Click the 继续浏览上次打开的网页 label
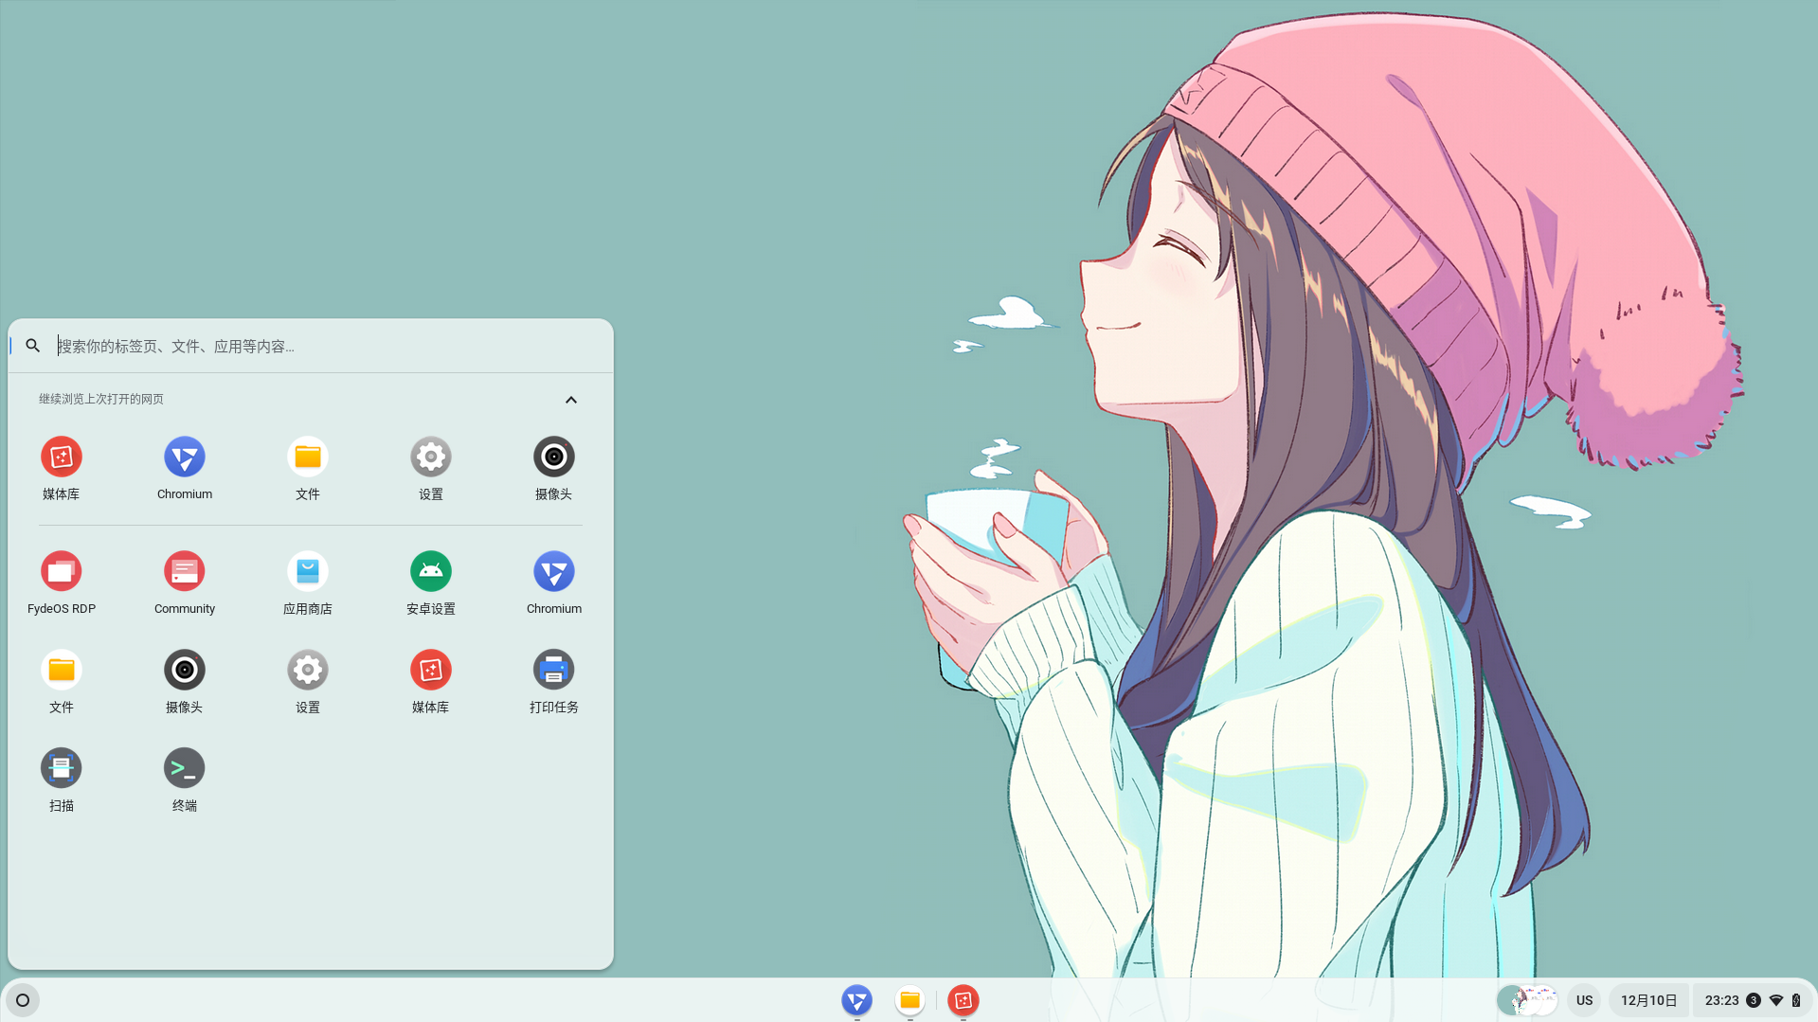 101,399
